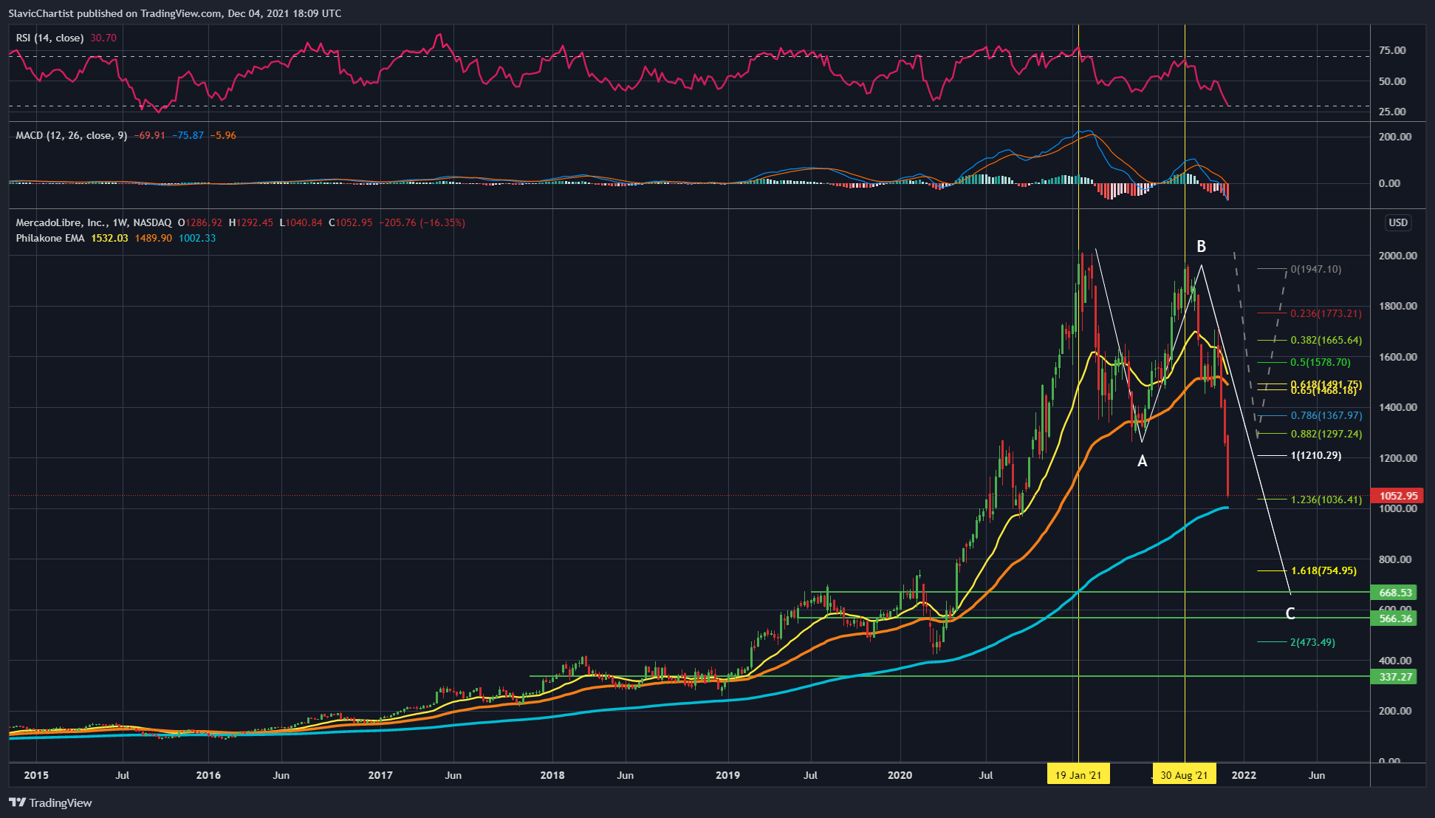The width and height of the screenshot is (1435, 818).
Task: Click 2000.00 on the price scale
Action: tap(1397, 256)
